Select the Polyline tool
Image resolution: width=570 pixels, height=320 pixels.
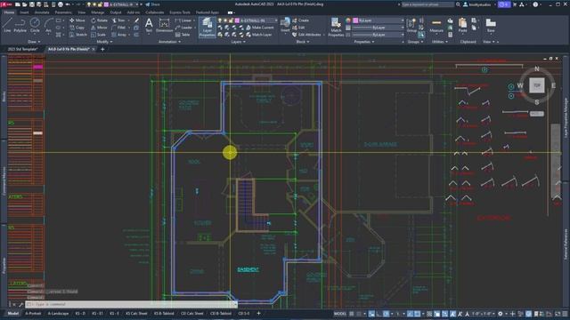coord(20,26)
